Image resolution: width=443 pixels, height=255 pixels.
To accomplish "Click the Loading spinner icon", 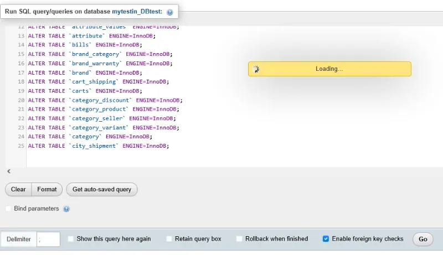I will [x=256, y=69].
